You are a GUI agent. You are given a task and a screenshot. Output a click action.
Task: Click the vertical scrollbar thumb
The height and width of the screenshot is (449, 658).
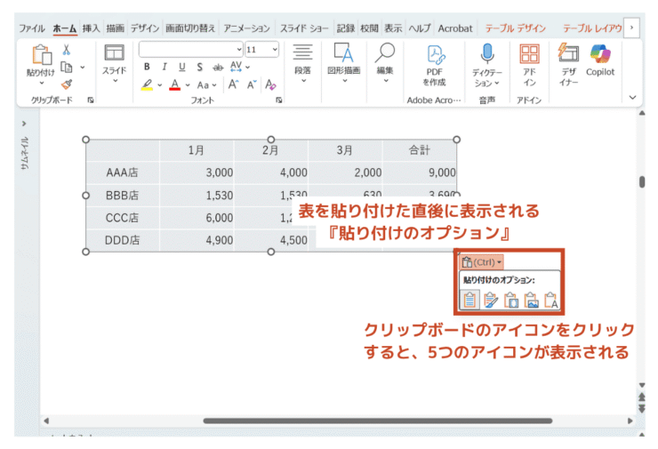(642, 181)
